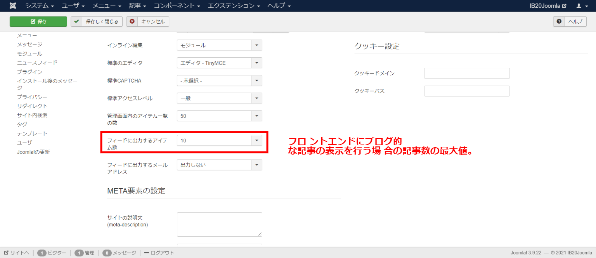Open IB20Joomla site preview link
The width and height of the screenshot is (596, 258).
point(547,6)
